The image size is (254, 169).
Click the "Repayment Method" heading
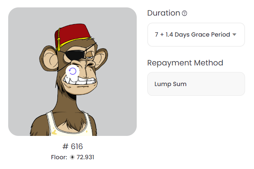[185, 63]
